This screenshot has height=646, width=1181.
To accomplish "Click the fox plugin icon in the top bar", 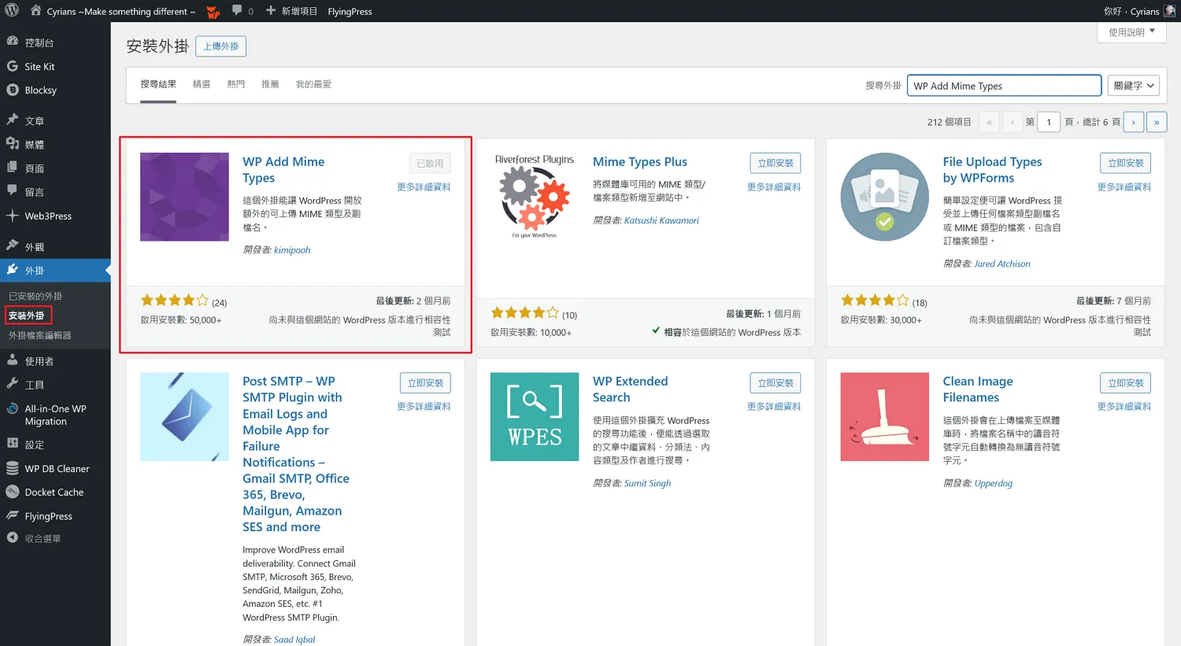I will point(211,11).
